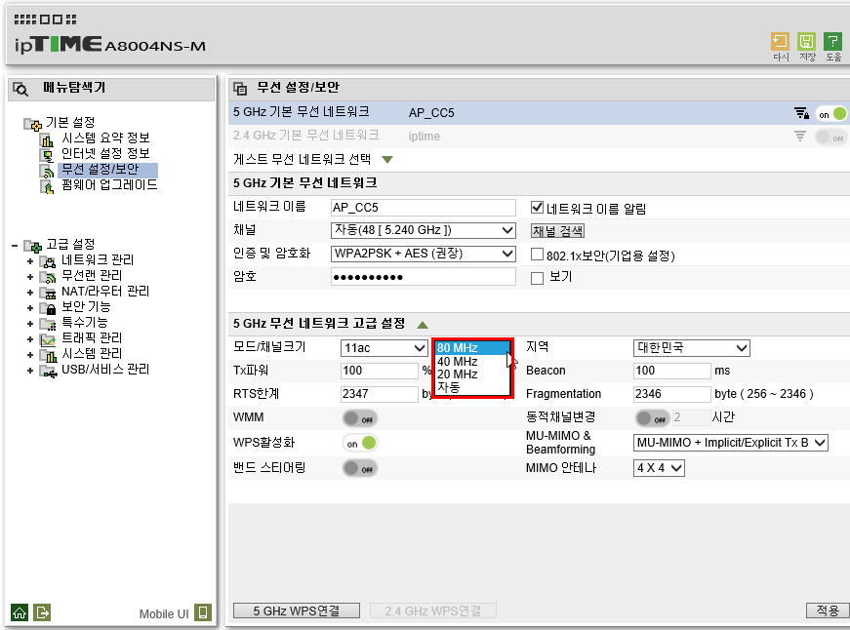Click the Tx파워 input field

[x=380, y=371]
